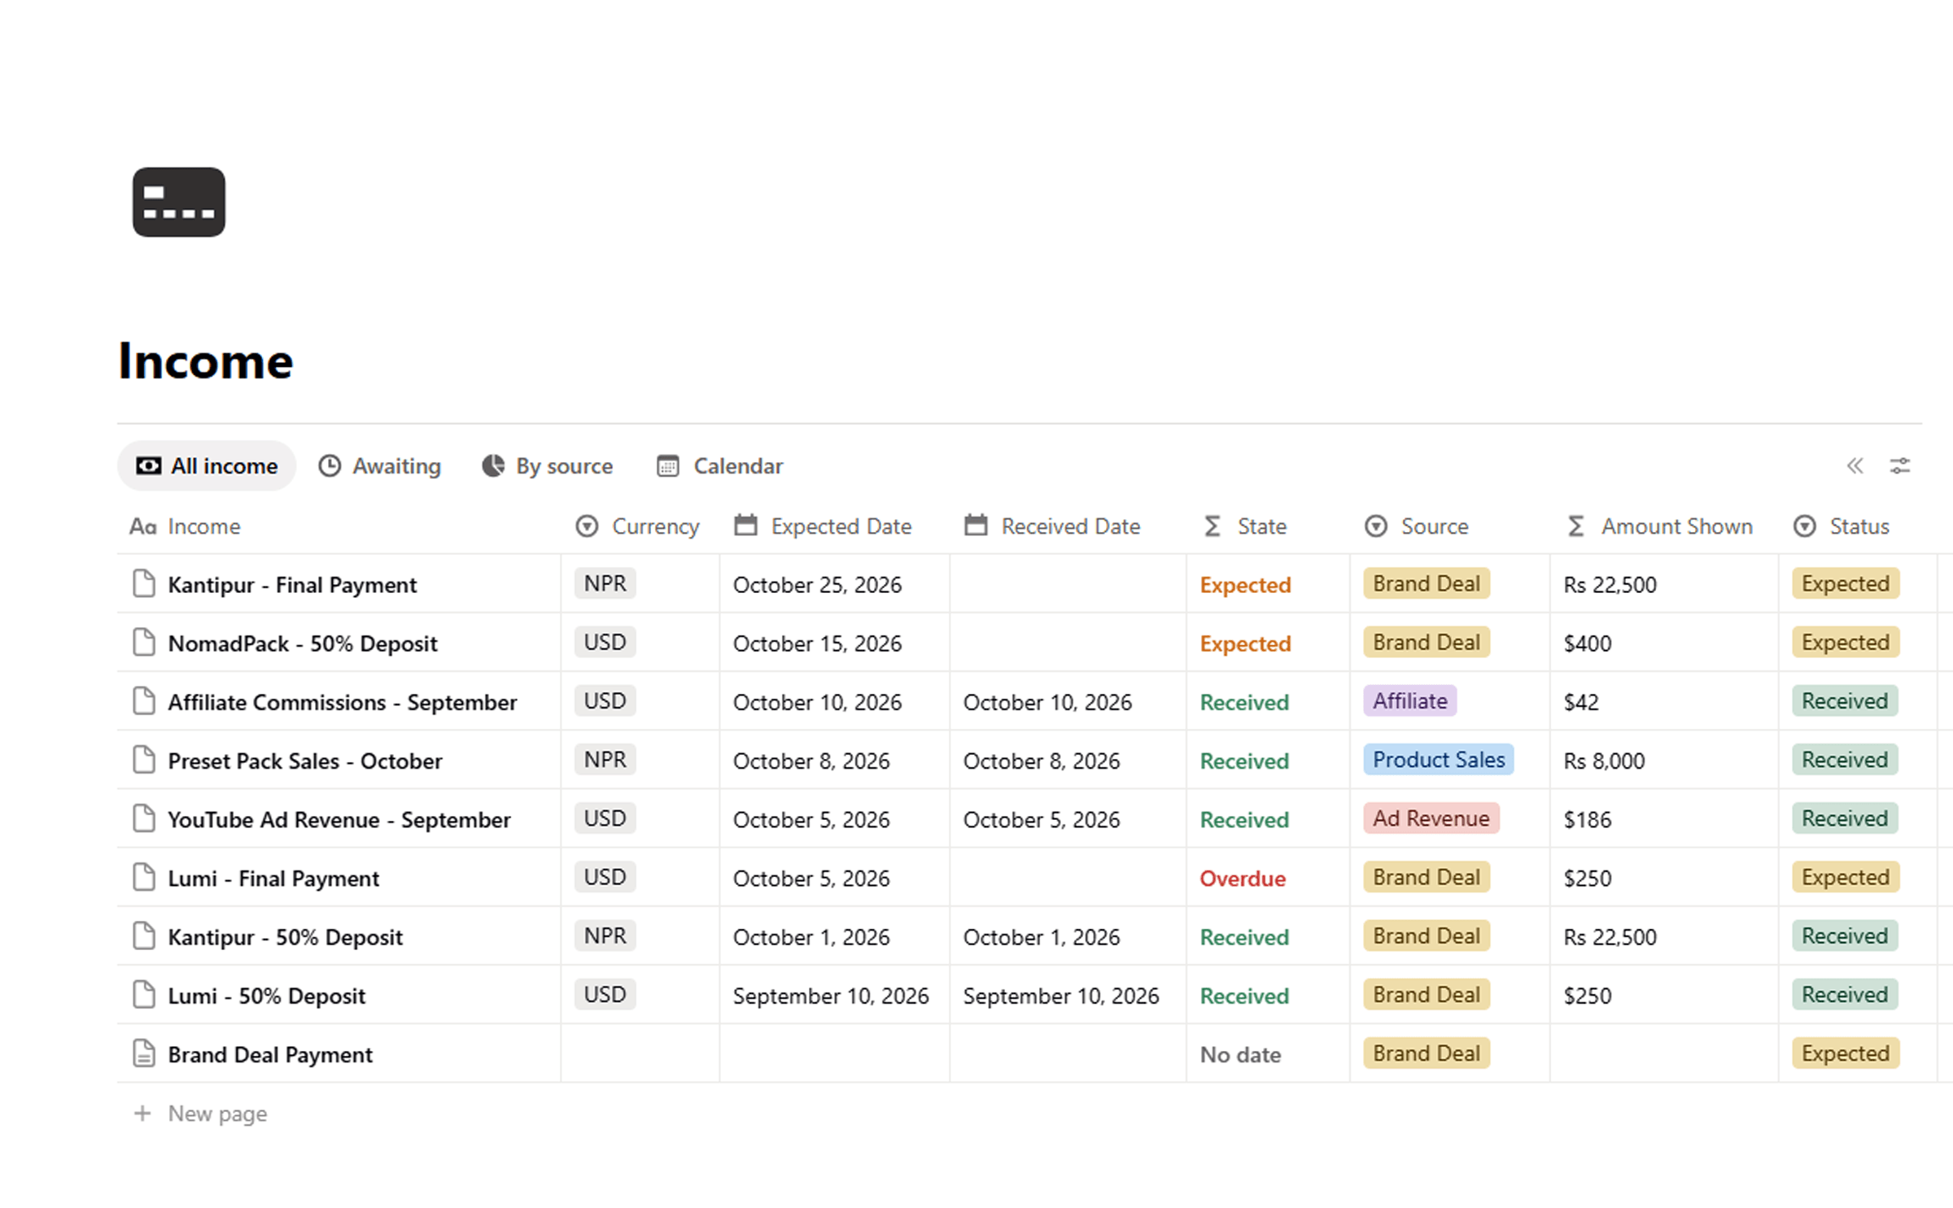Open view settings sliders icon
Viewport: 1953px width, 1208px height.
click(x=1899, y=465)
